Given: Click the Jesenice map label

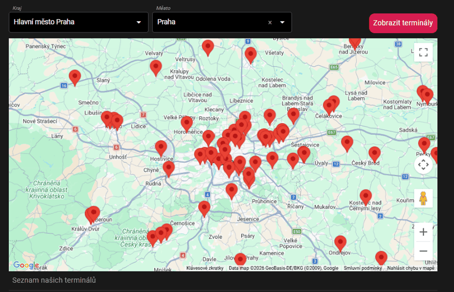Looking at the screenshot, I should pos(248,219).
